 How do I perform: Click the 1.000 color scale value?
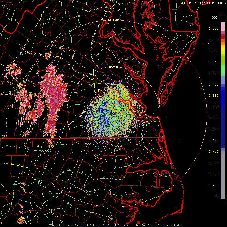click(214, 28)
